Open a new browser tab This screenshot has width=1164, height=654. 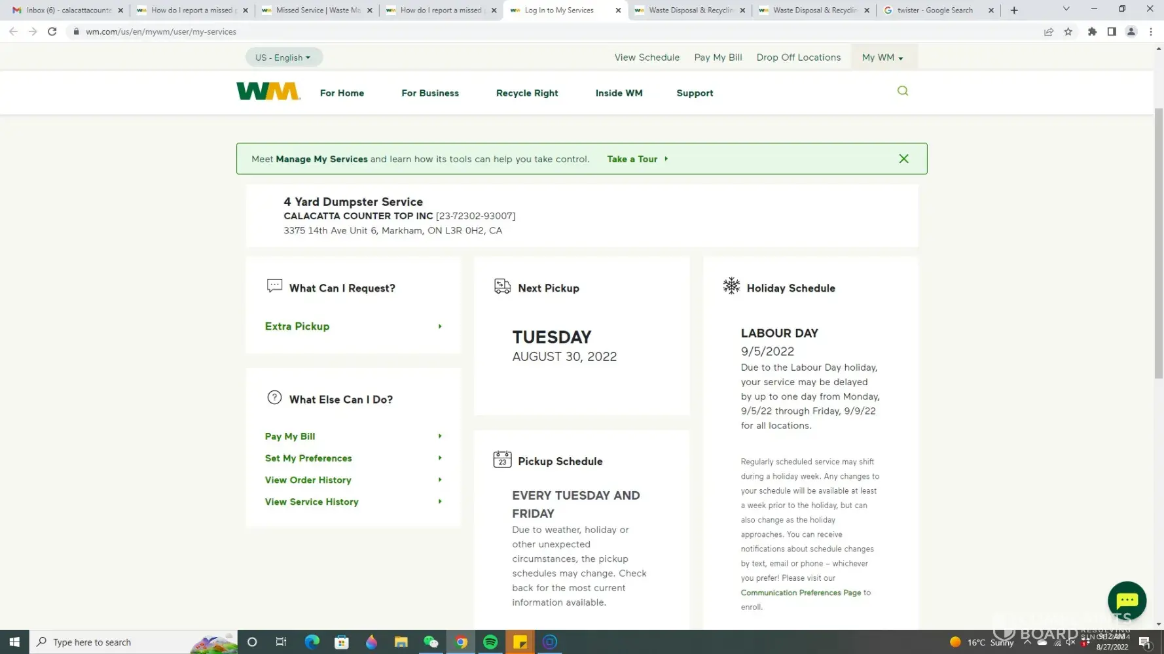click(x=1014, y=10)
